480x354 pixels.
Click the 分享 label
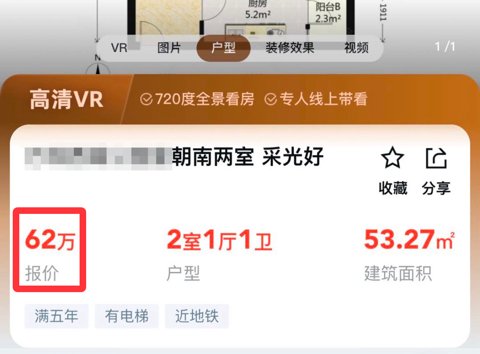(436, 188)
